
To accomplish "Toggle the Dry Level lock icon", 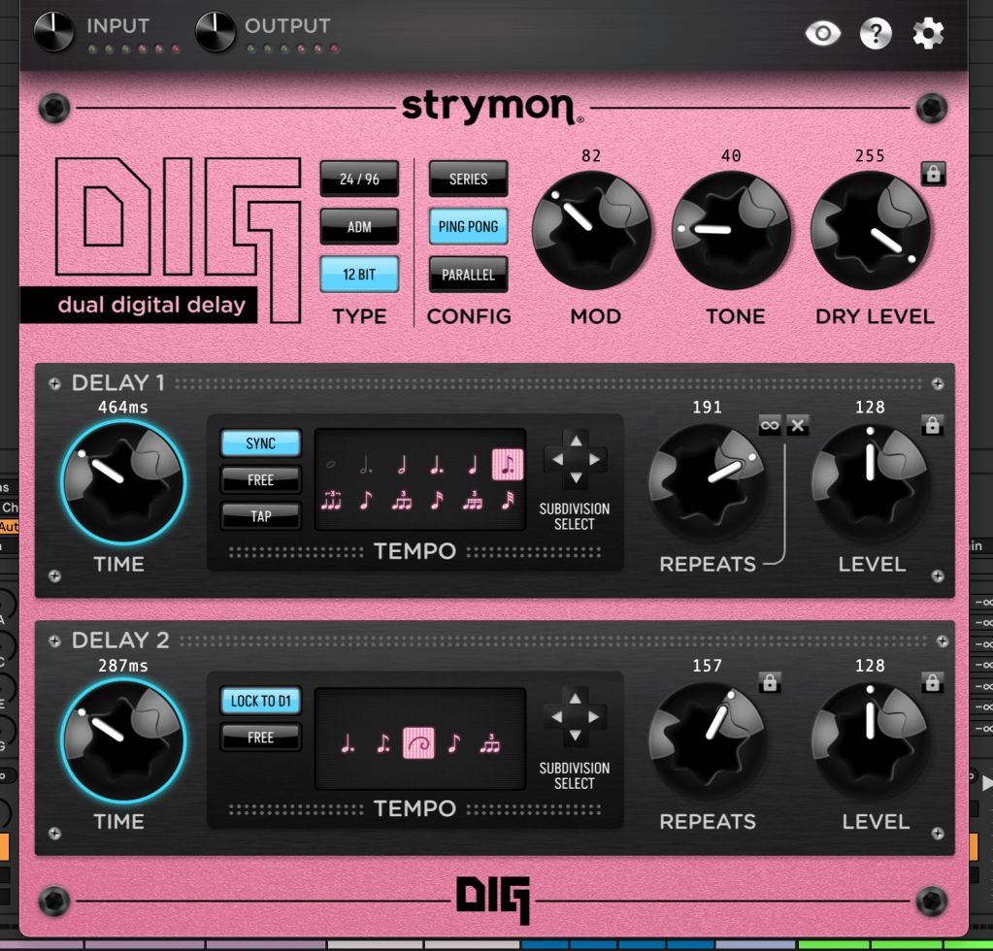I will click(933, 175).
